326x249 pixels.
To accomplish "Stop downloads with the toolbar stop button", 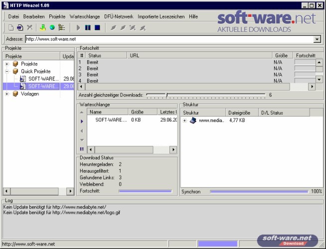I will coord(97,27).
